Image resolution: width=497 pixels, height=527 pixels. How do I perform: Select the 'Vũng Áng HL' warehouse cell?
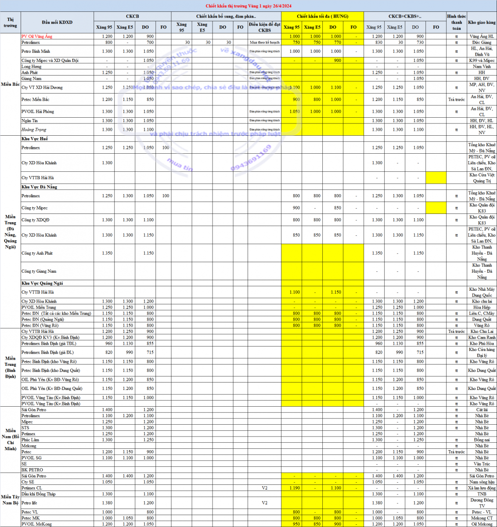coord(482,36)
